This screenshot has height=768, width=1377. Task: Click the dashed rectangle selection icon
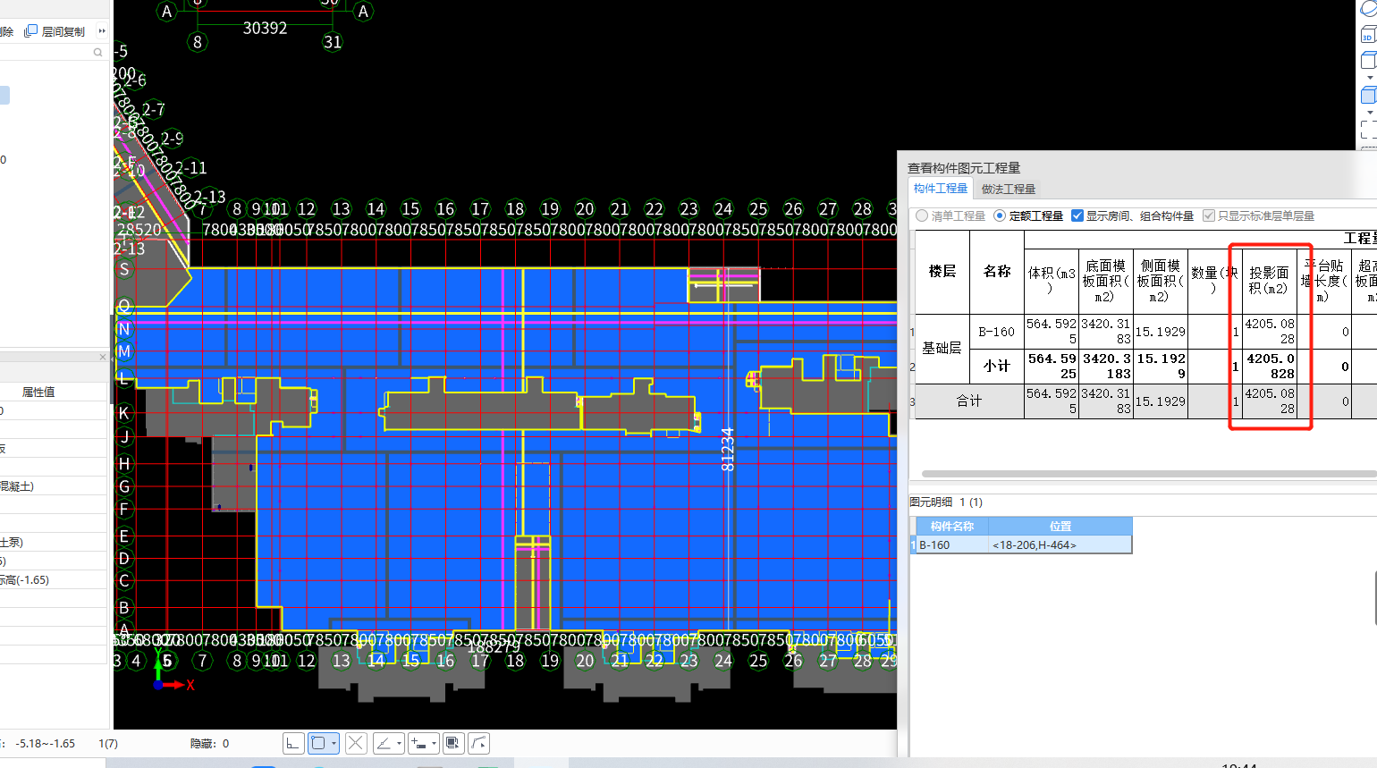pyautogui.click(x=1369, y=131)
